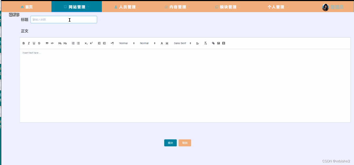Viewport: 354px width, 165px height.
Task: Decrease indent with outdent icon
Action: [x=99, y=43]
